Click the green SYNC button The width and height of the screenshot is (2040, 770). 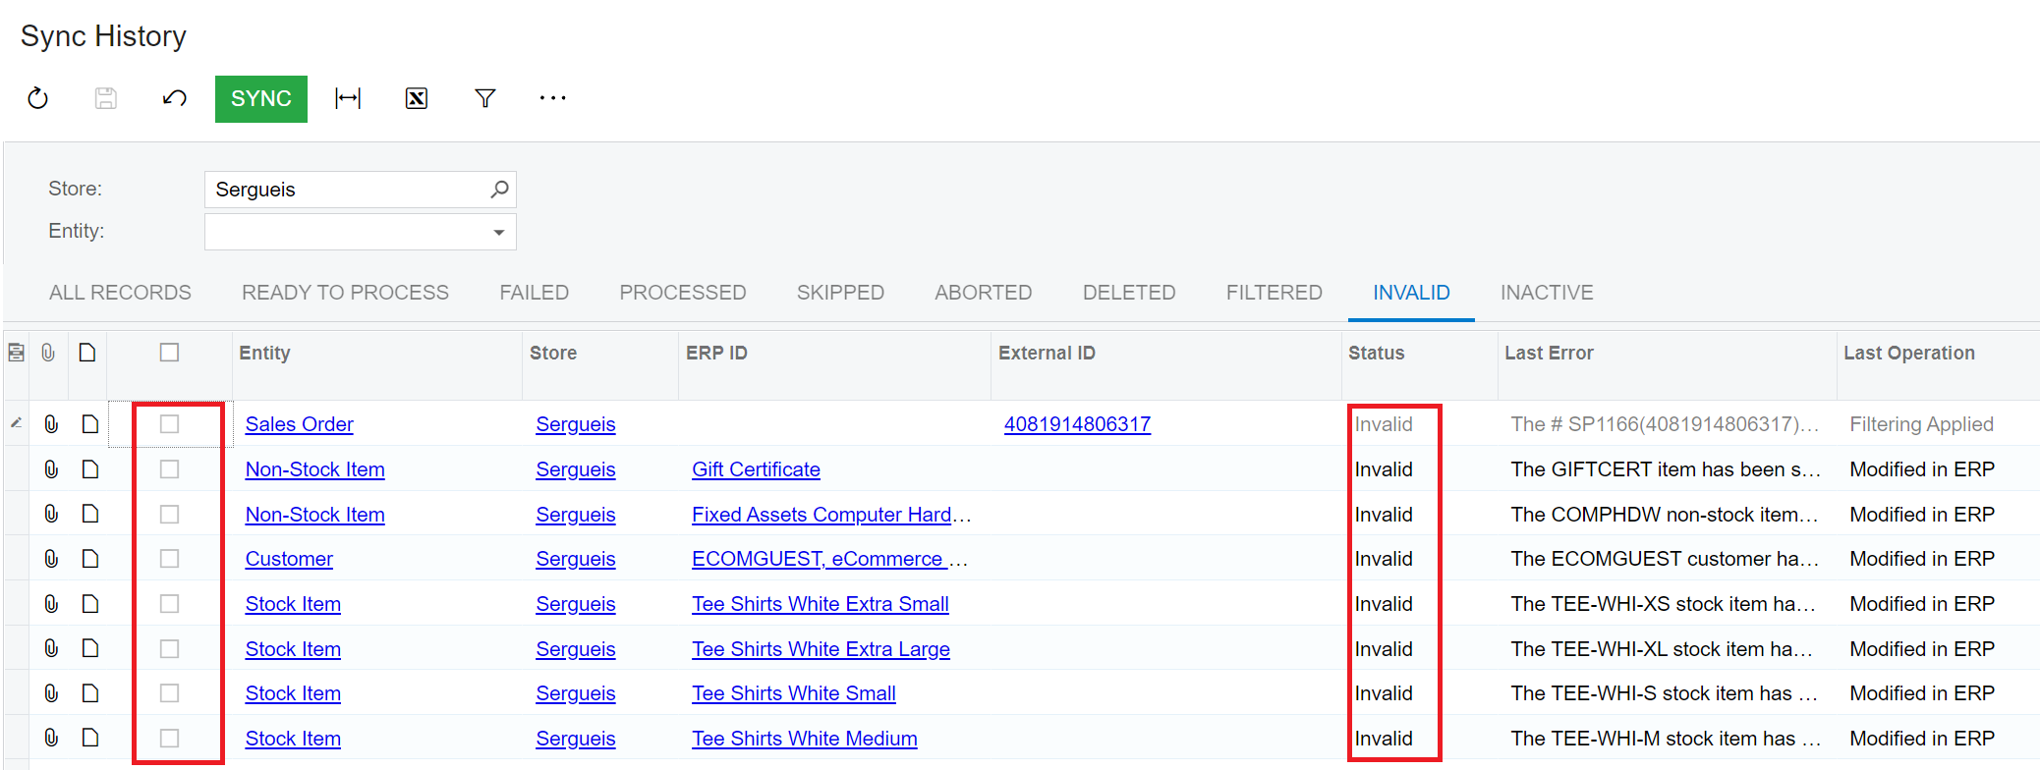[261, 98]
